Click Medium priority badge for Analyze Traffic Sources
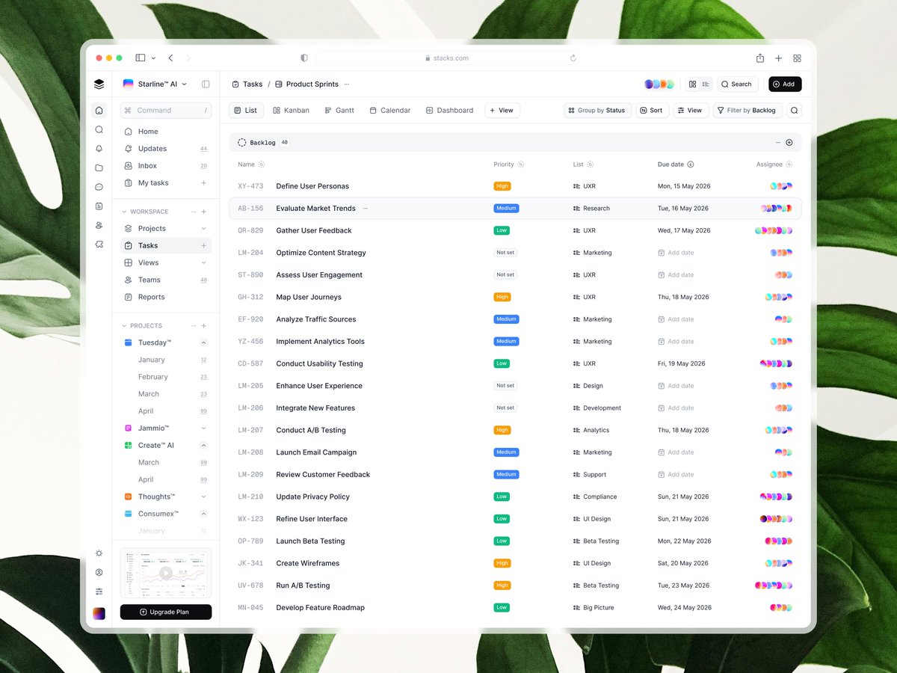The height and width of the screenshot is (673, 897). (506, 319)
